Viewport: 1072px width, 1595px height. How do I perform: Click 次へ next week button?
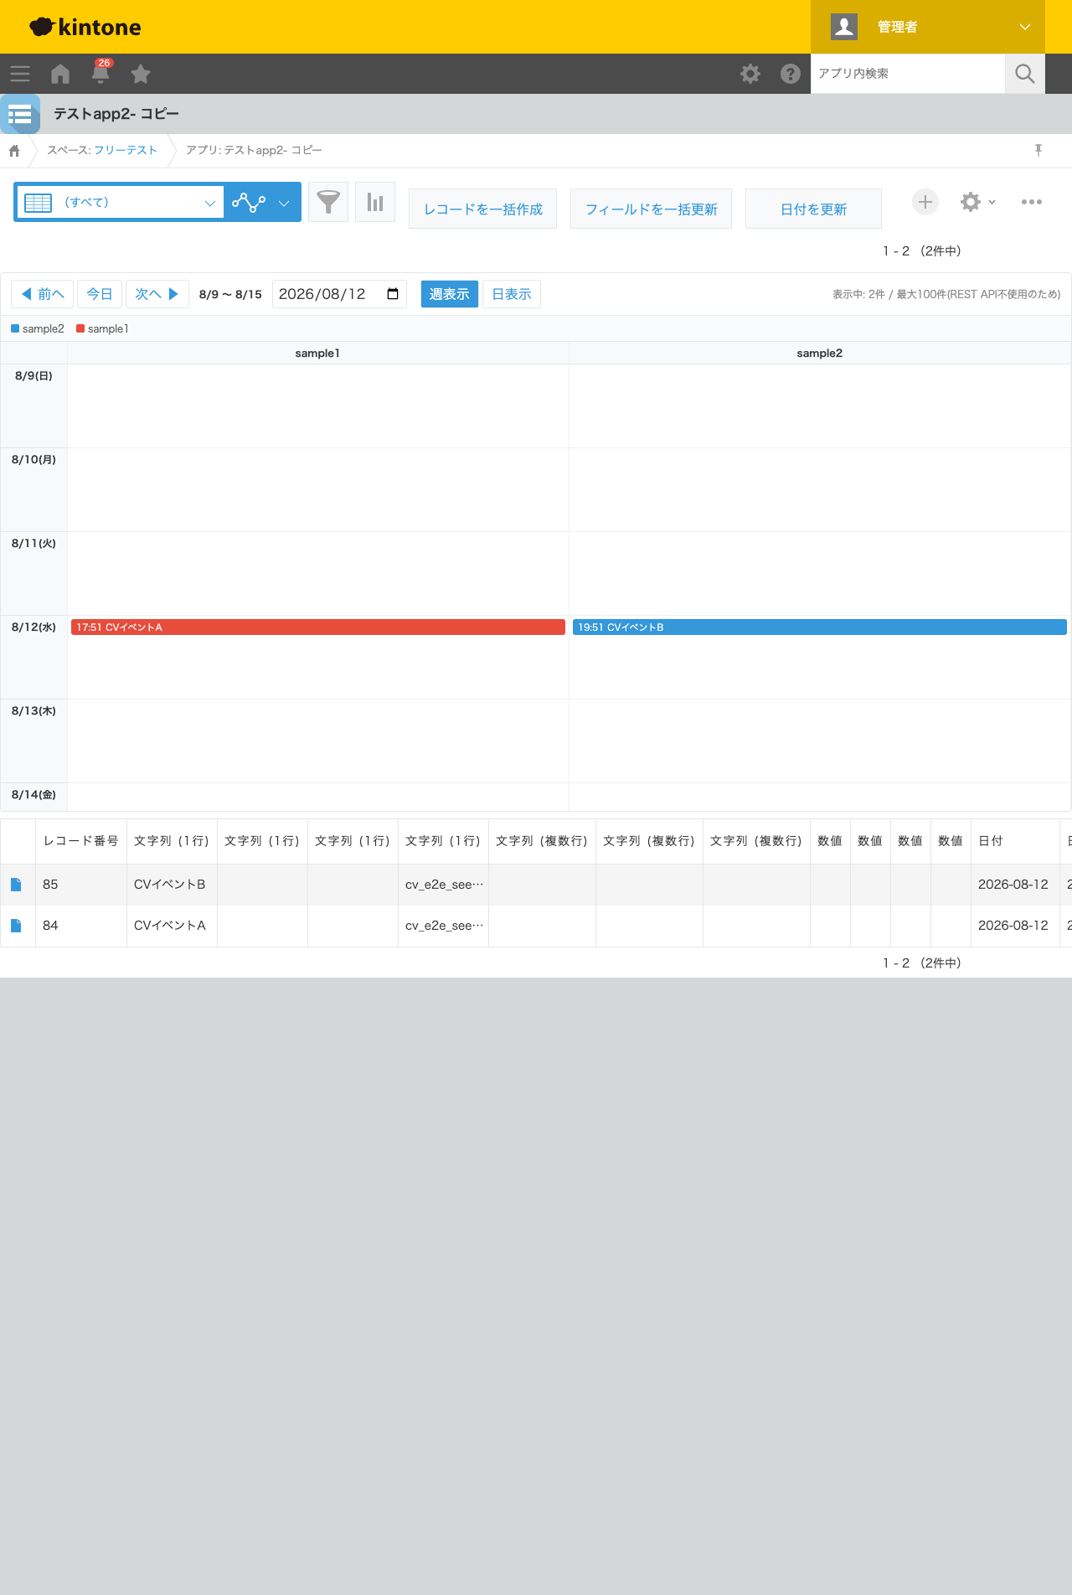click(157, 294)
